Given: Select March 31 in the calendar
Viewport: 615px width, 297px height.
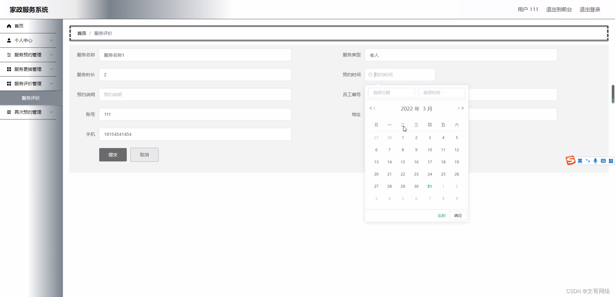Looking at the screenshot, I should 430,186.
